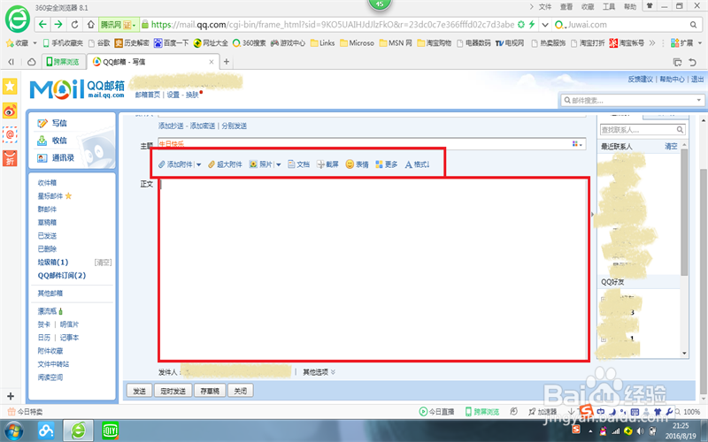Reload the page with the refresh icon

(x=74, y=25)
